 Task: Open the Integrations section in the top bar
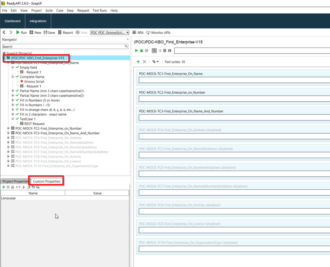(38, 21)
